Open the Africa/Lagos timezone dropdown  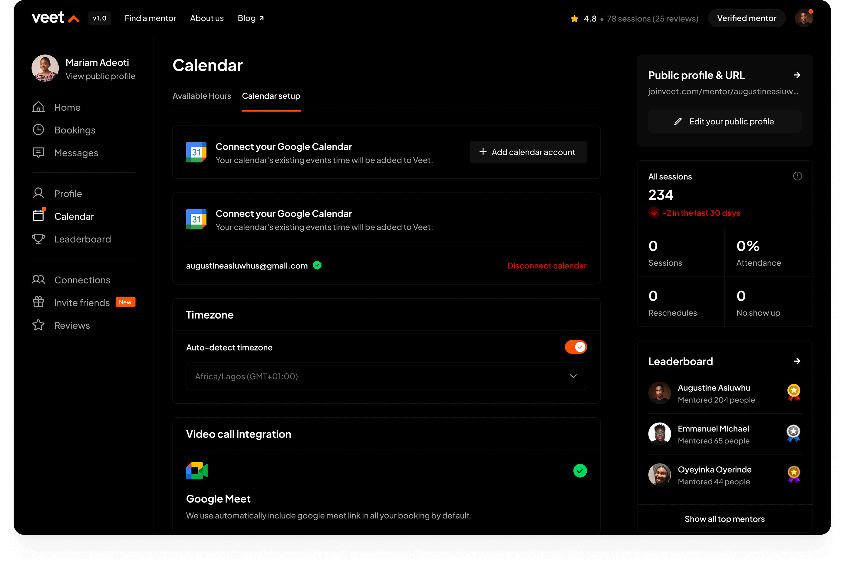click(386, 377)
